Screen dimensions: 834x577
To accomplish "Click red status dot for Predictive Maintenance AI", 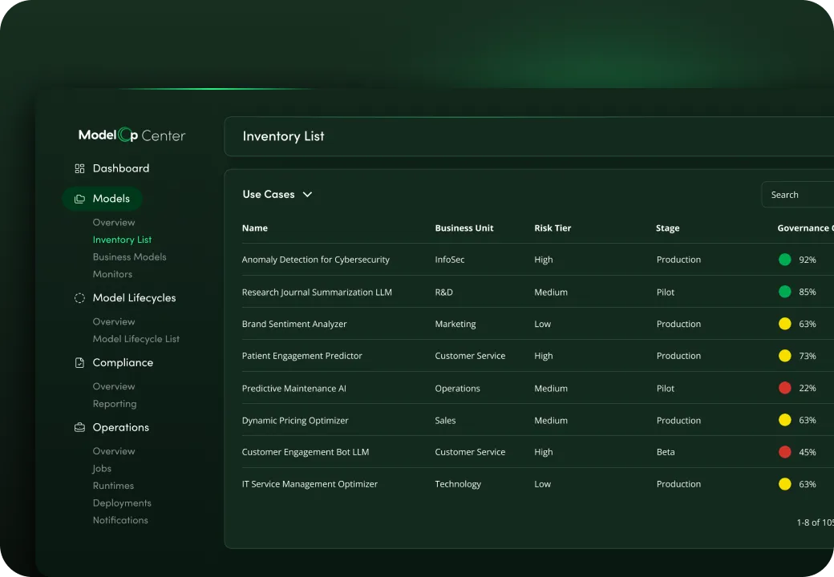I will tap(784, 388).
